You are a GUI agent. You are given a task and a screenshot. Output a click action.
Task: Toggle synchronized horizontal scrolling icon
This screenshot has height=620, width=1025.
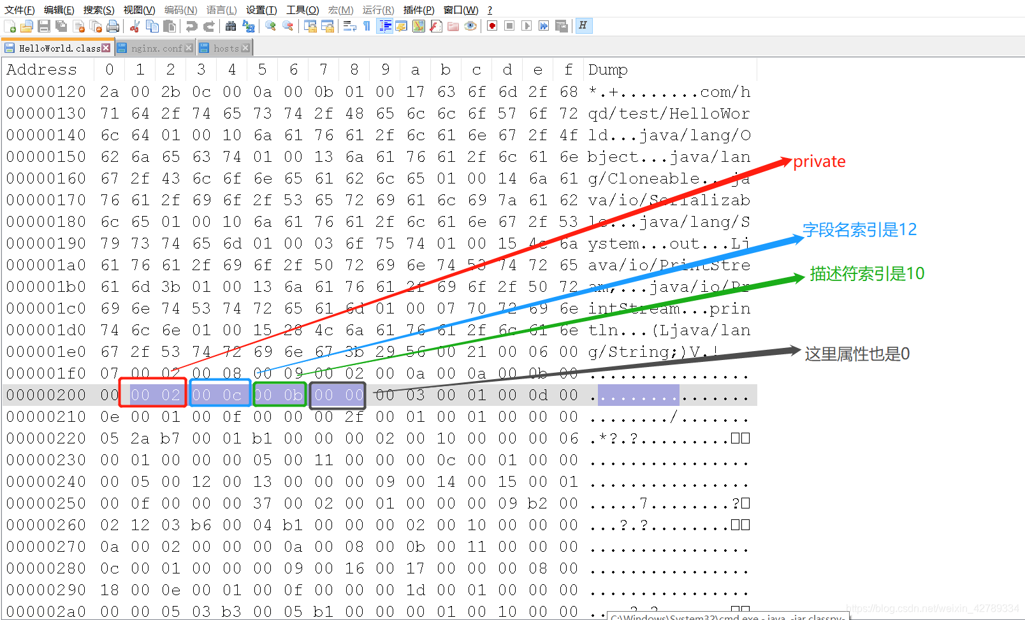[328, 26]
